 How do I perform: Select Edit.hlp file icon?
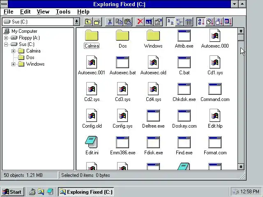pos(215,115)
